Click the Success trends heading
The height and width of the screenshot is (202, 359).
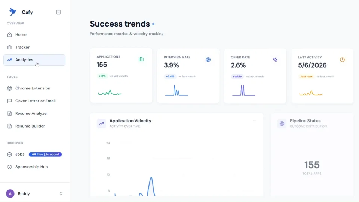click(x=120, y=24)
